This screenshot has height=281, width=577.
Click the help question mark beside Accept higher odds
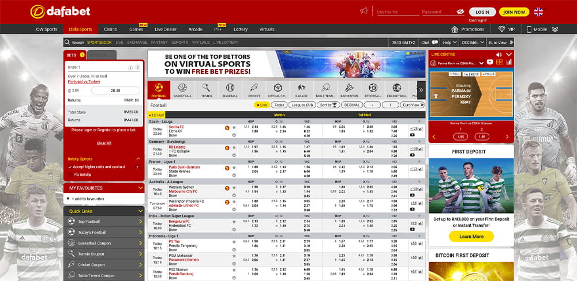pos(137,167)
